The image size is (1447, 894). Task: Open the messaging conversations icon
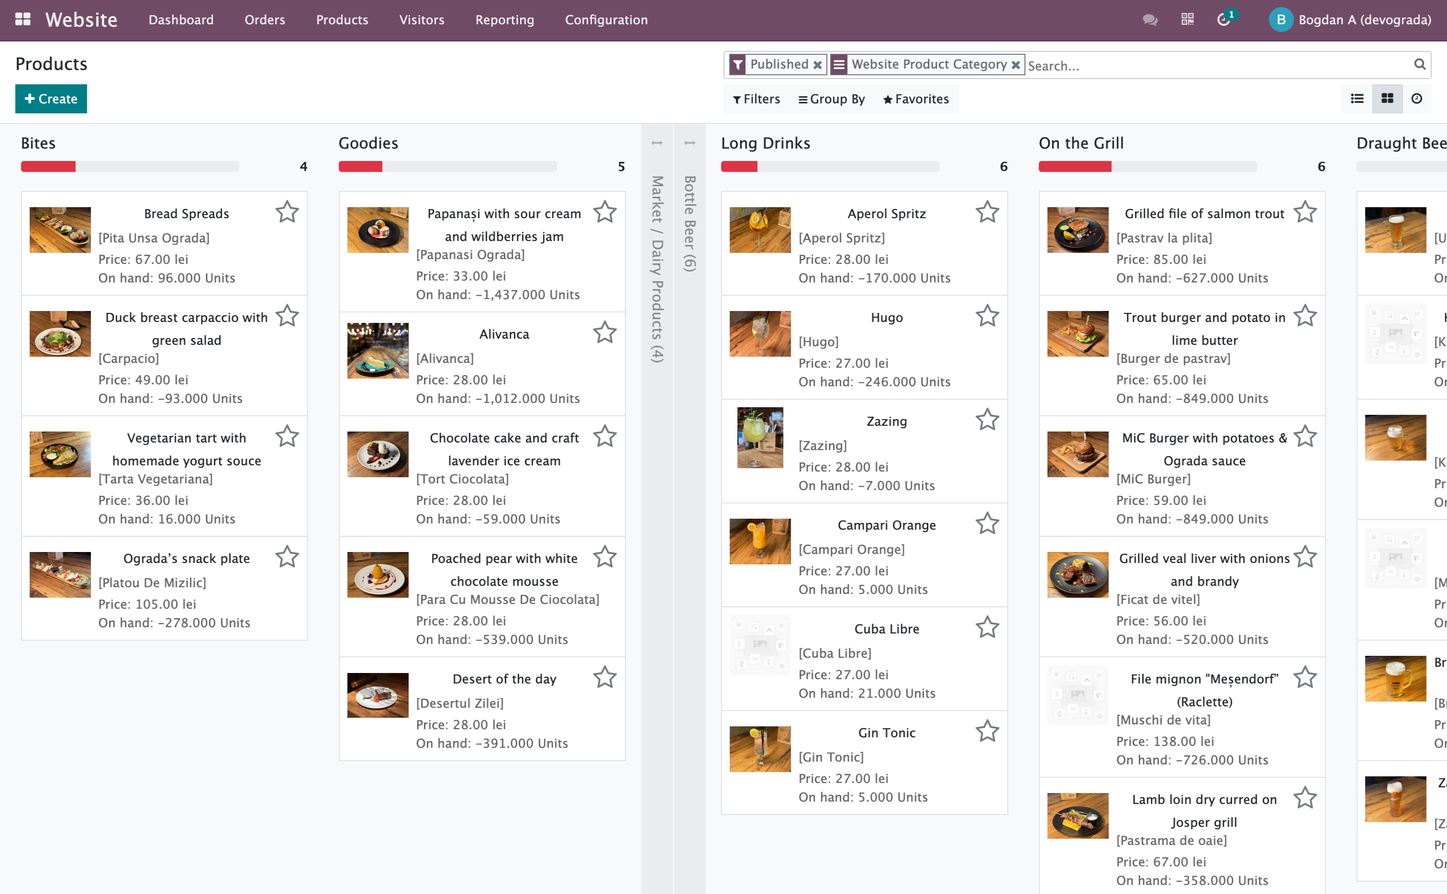pos(1149,20)
